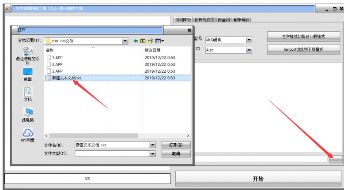Expand the 华为通用 model dropdown

point(249,40)
